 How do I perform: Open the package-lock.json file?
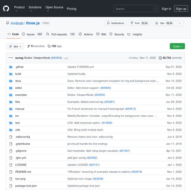pos(26,186)
